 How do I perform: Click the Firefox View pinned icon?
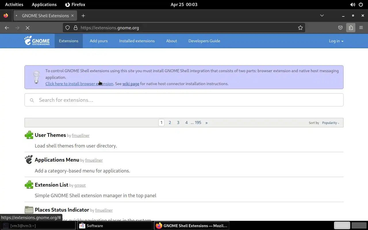pos(6,16)
